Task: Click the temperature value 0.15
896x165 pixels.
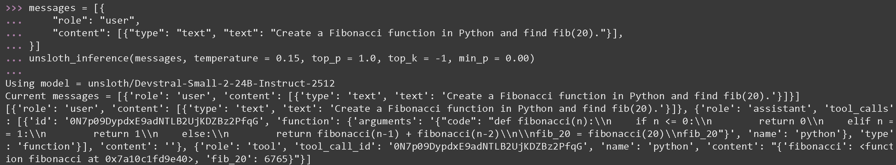Action: click(x=288, y=58)
